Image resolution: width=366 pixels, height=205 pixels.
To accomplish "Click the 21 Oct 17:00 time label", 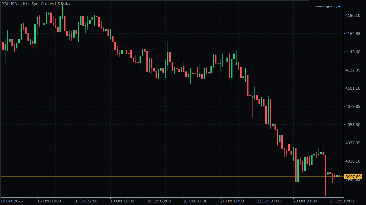I will point(232,201).
